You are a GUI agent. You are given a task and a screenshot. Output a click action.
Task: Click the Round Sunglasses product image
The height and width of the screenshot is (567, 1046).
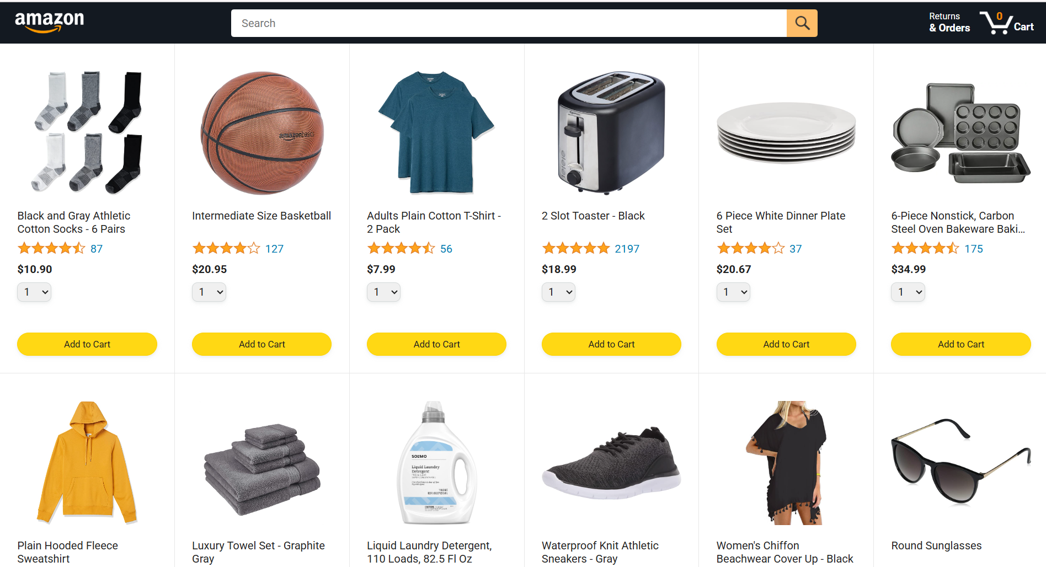[960, 462]
